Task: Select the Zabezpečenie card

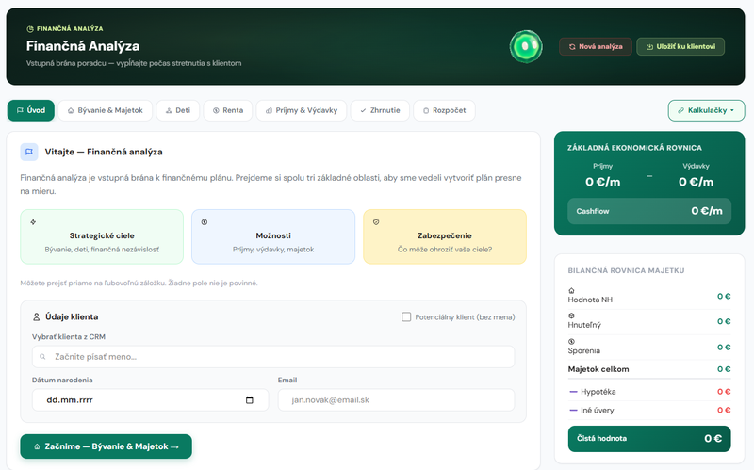Action: pos(445,236)
